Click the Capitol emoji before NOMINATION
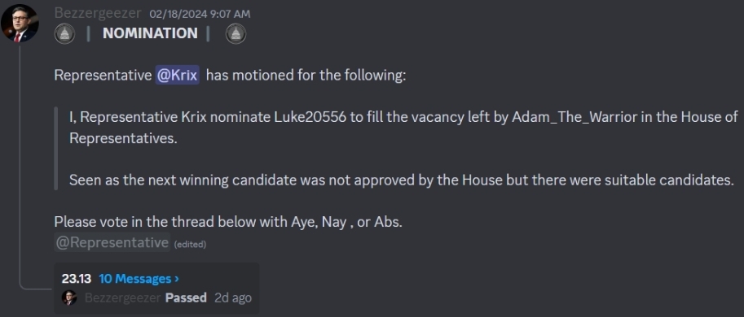This screenshot has width=744, height=317. click(x=64, y=34)
